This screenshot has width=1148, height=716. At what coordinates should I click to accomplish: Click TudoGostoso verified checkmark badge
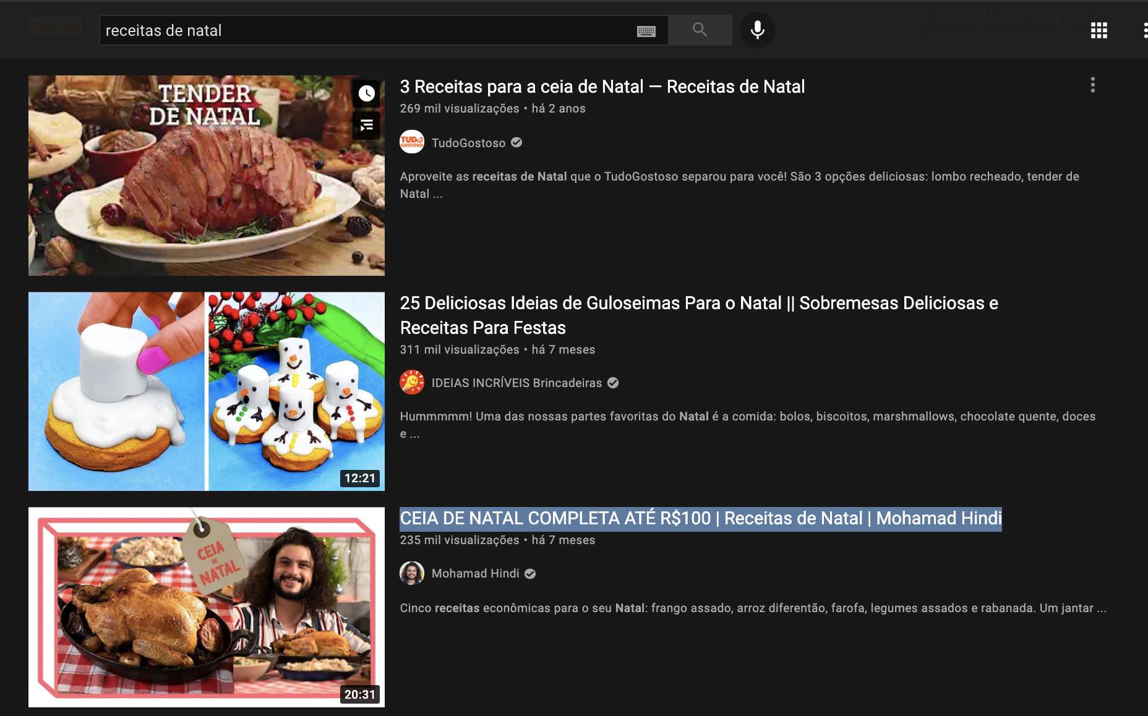(516, 142)
